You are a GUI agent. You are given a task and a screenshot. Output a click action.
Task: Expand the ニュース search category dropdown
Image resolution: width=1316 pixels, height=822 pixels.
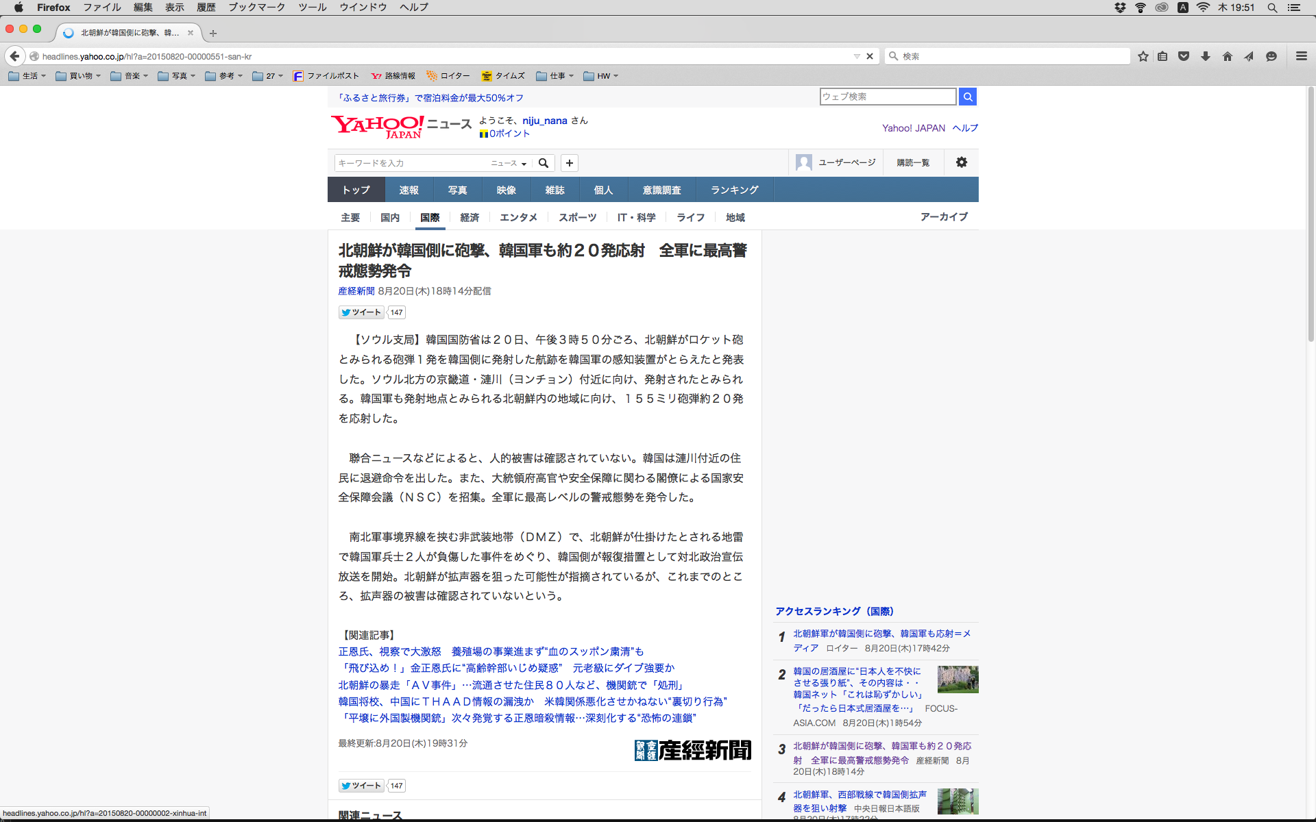coord(509,163)
